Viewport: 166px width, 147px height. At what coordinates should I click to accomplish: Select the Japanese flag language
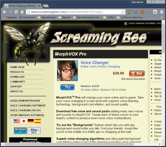(24, 121)
